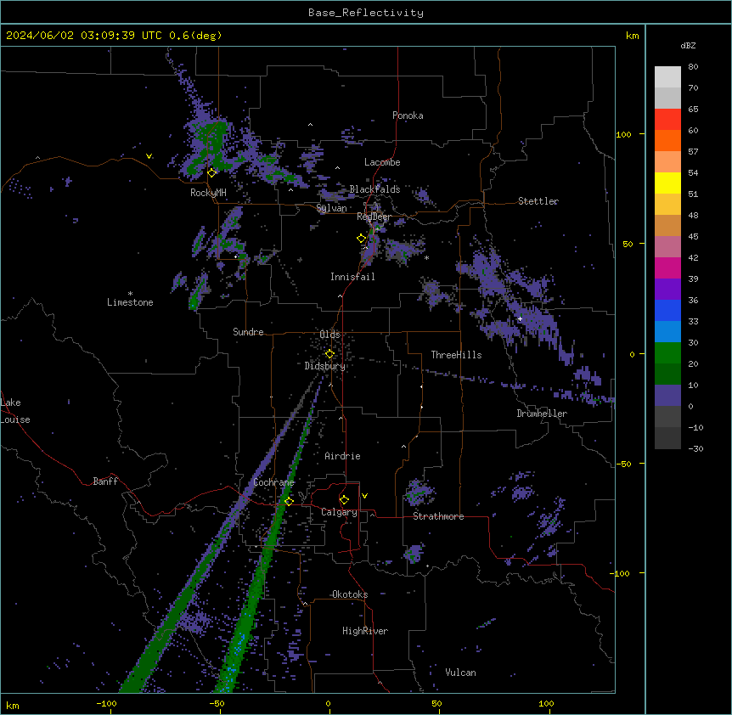Click the Ponoka city label
This screenshot has height=715, width=732.
coord(408,115)
